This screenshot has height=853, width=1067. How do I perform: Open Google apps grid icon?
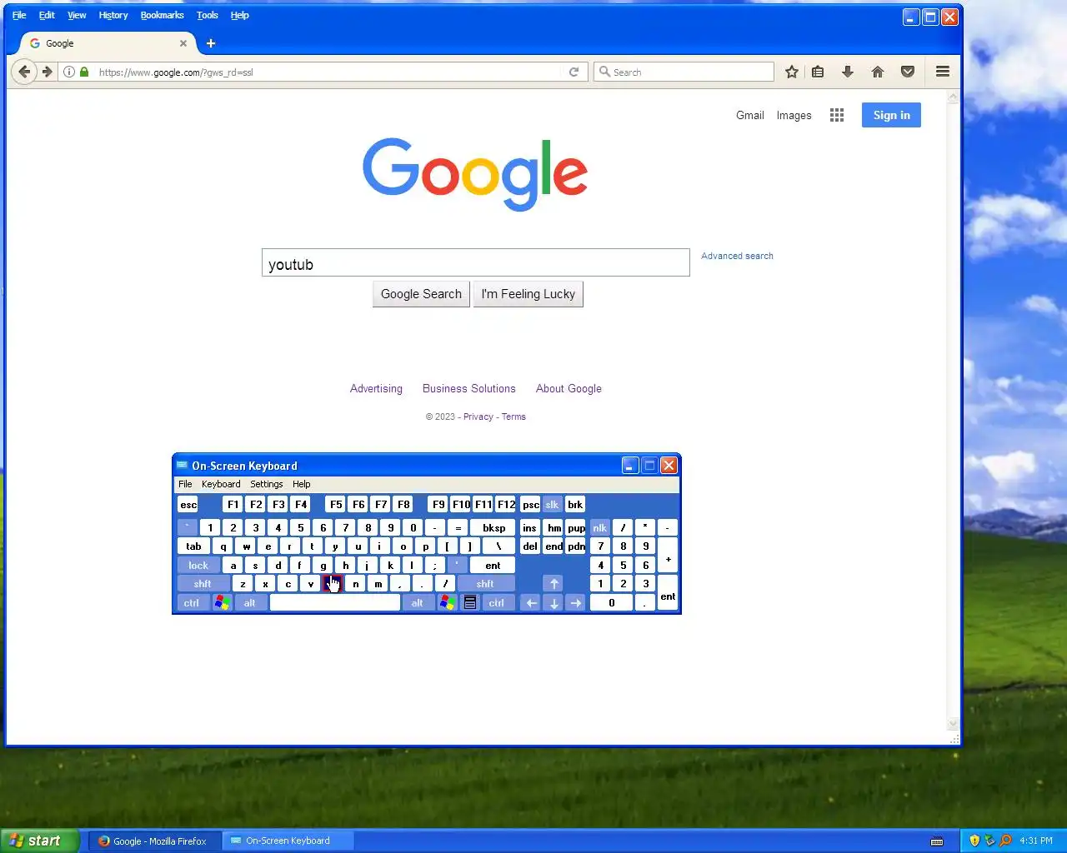tap(837, 115)
